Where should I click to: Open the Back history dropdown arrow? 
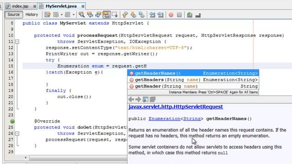(62, 15)
